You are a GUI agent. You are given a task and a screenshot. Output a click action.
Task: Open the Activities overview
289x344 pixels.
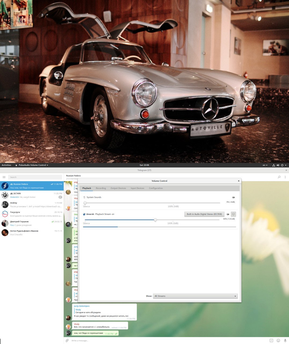point(6,165)
